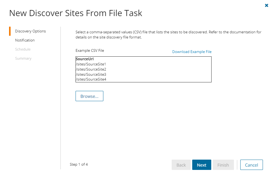
Task: Click the CSV file instruction paragraph
Action: point(168,35)
